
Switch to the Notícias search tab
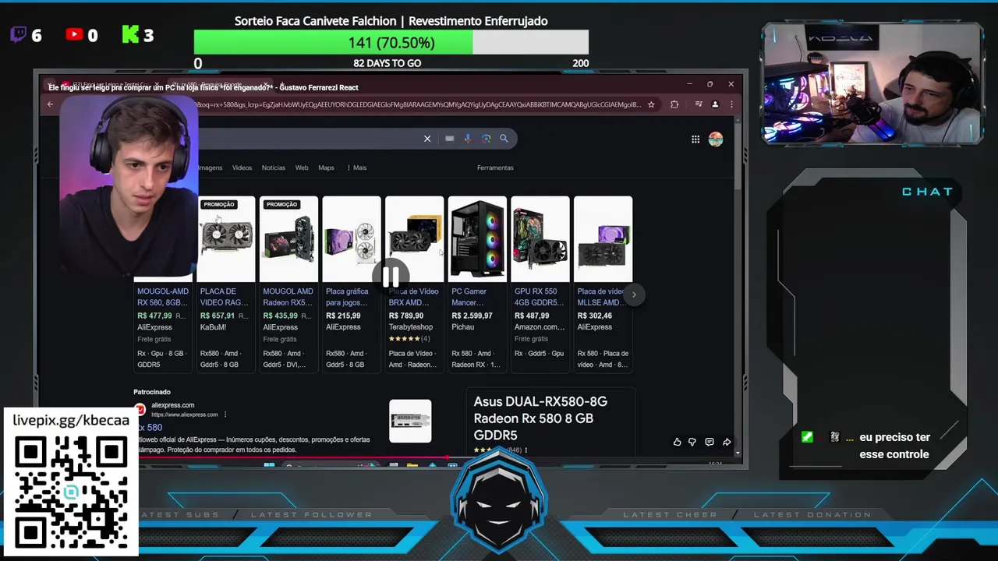point(274,168)
